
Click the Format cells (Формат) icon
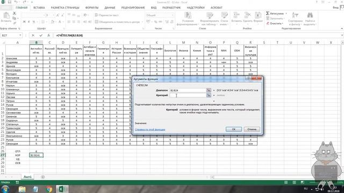pyautogui.click(x=258, y=16)
